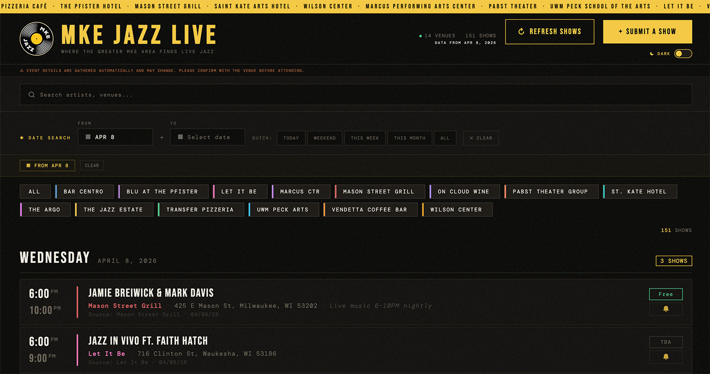This screenshot has height=374, width=710.
Task: Click 'Marcus Performing Arts Center' in ticker
Action: [x=420, y=6]
